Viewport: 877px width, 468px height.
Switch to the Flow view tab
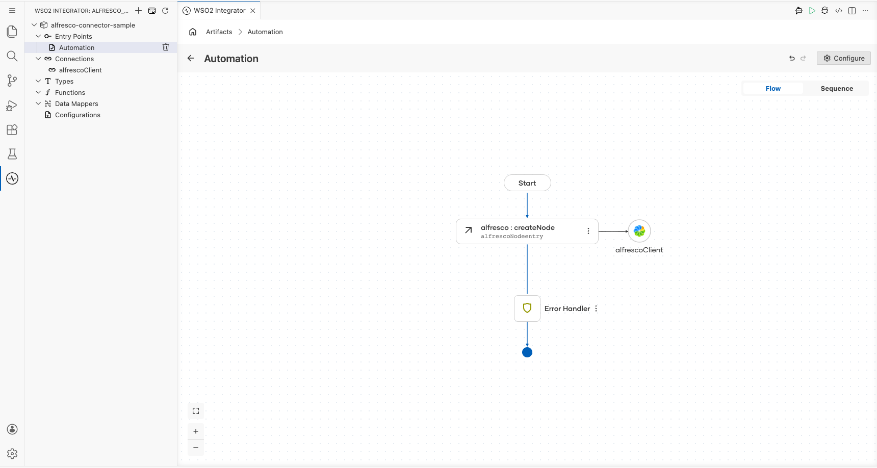point(773,88)
